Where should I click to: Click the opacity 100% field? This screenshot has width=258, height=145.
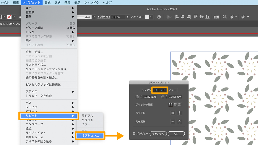point(118,17)
